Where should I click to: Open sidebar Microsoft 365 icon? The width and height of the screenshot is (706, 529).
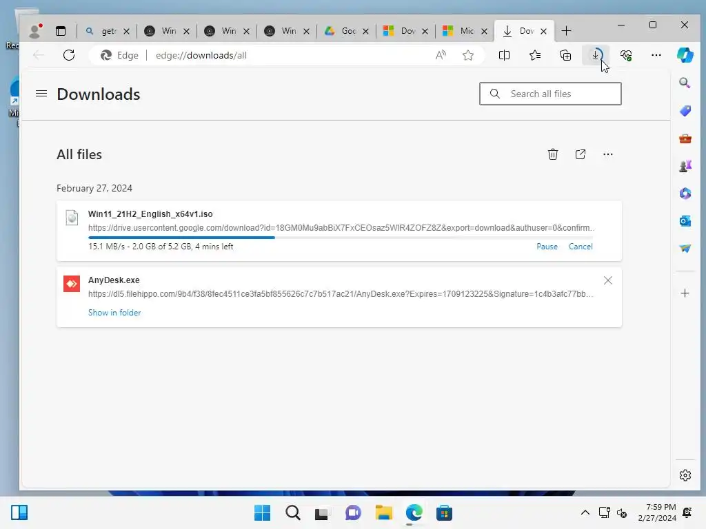[x=685, y=194]
